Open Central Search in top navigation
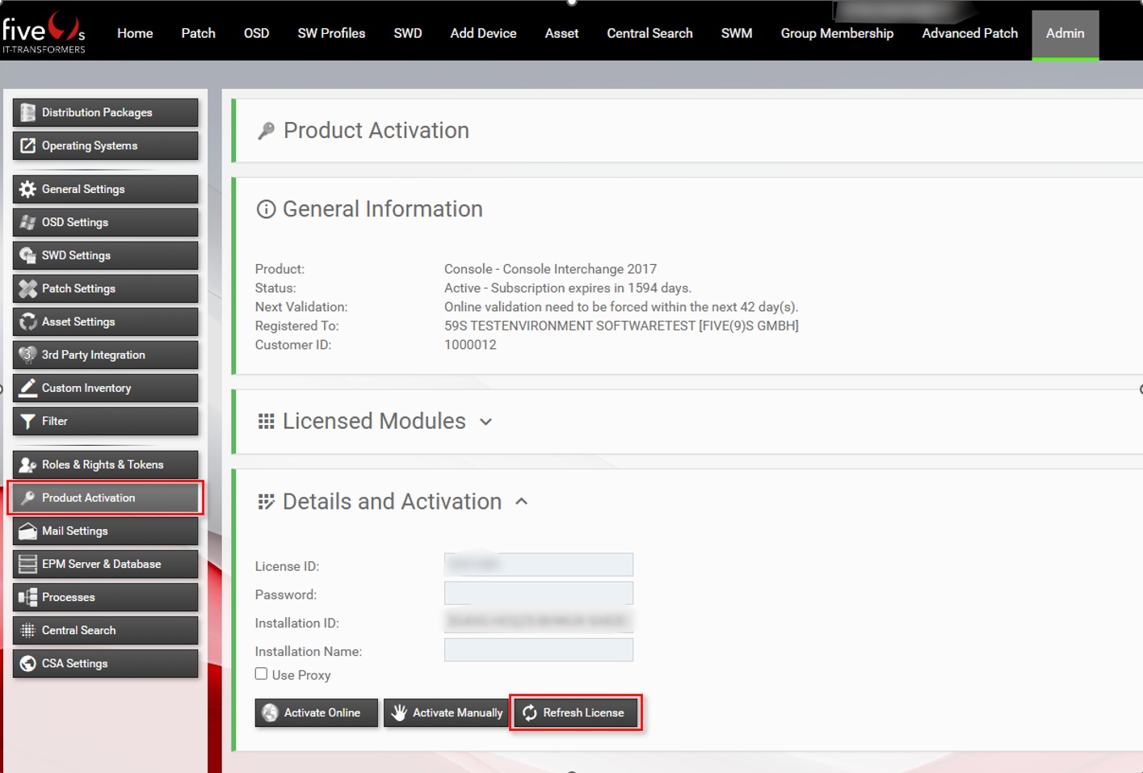This screenshot has height=773, width=1143. [649, 33]
